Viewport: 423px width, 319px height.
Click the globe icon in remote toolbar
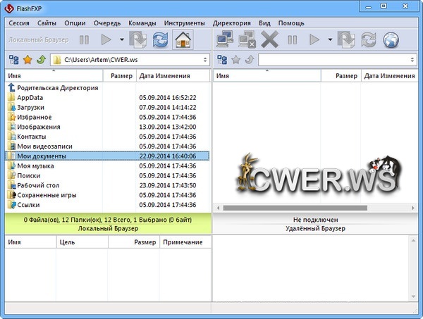pos(391,39)
